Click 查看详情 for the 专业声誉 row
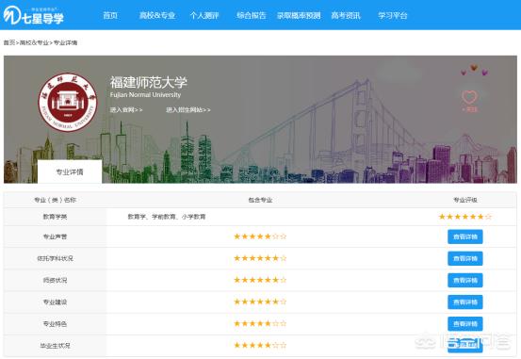 pyautogui.click(x=465, y=237)
